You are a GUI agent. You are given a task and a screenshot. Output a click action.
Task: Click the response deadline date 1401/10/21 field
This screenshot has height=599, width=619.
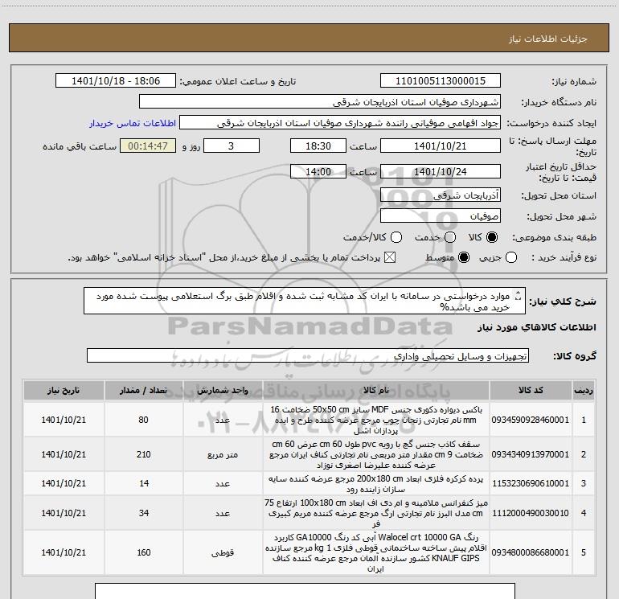[x=441, y=146]
